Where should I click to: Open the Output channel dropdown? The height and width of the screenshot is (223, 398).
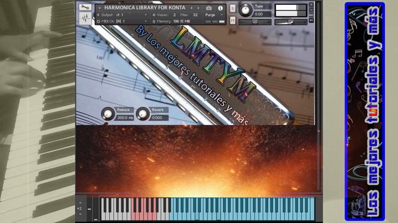point(146,15)
